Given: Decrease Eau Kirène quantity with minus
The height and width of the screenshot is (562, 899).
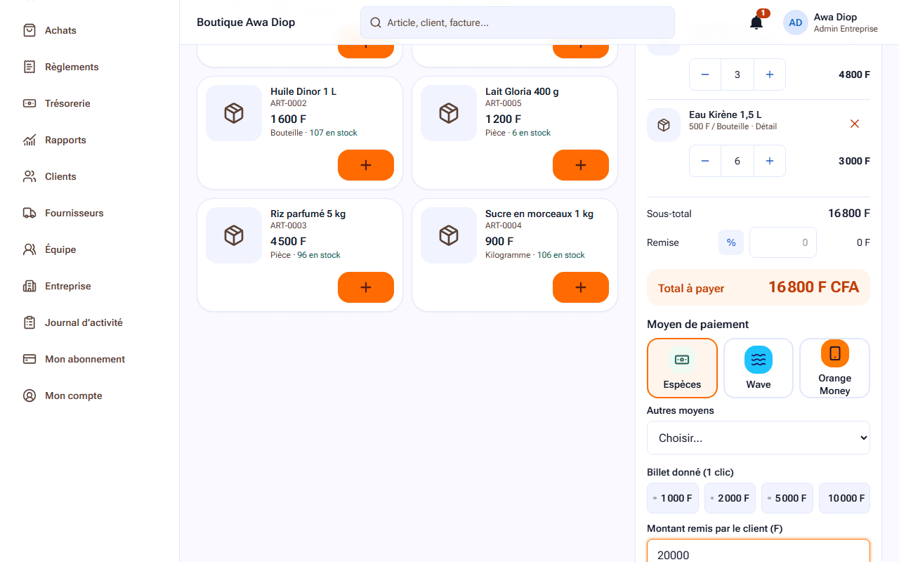Looking at the screenshot, I should coord(705,161).
